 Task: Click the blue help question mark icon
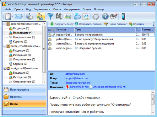tap(105, 16)
